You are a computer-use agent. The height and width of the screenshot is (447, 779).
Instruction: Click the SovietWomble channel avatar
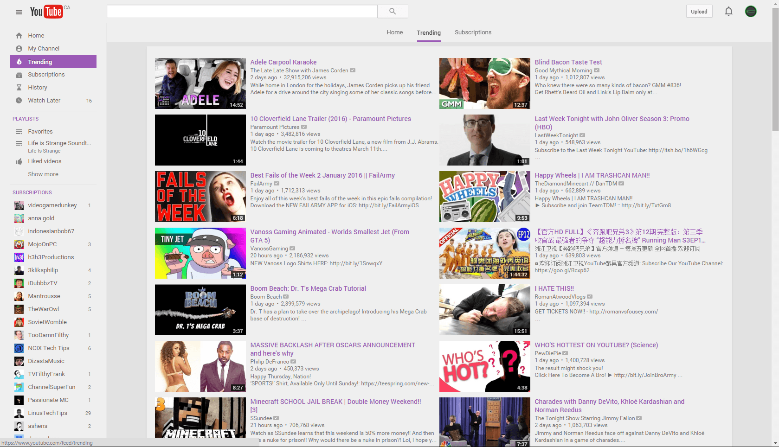point(19,322)
